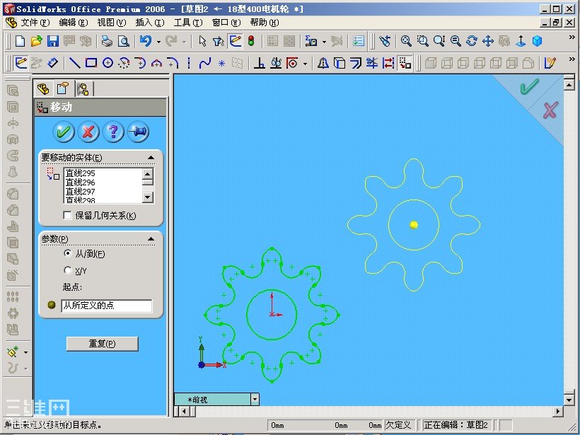Switch to ConfigurationManager tab
The width and height of the screenshot is (580, 435).
click(x=83, y=89)
